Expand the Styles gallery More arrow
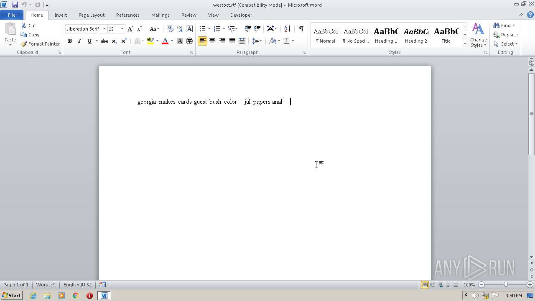This screenshot has height=301, width=535. 465,43
